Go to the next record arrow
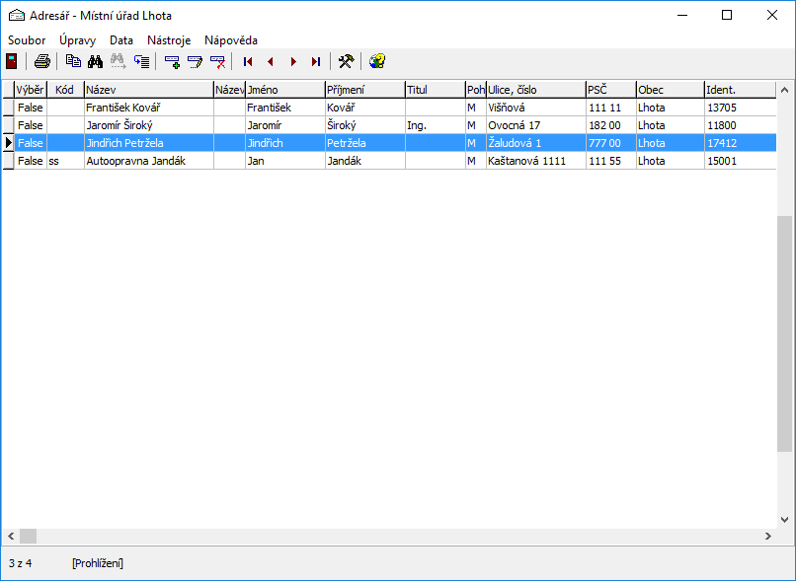 tap(293, 61)
